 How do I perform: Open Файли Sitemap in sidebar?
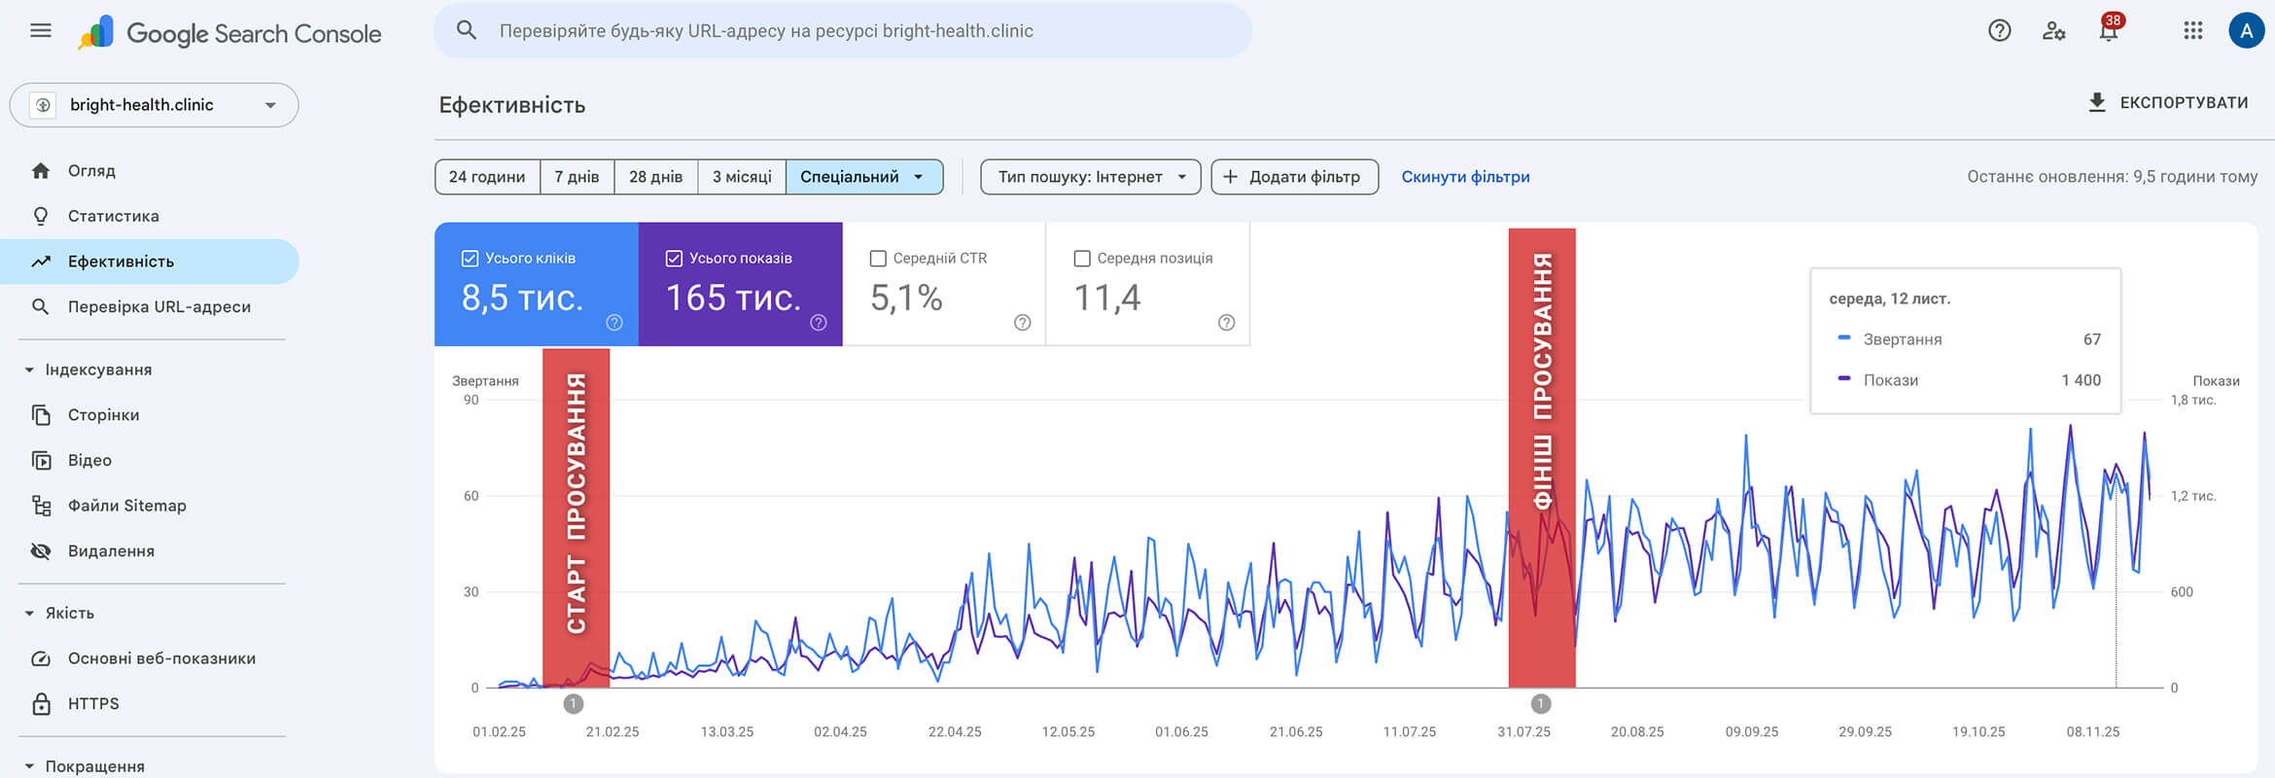click(x=126, y=506)
